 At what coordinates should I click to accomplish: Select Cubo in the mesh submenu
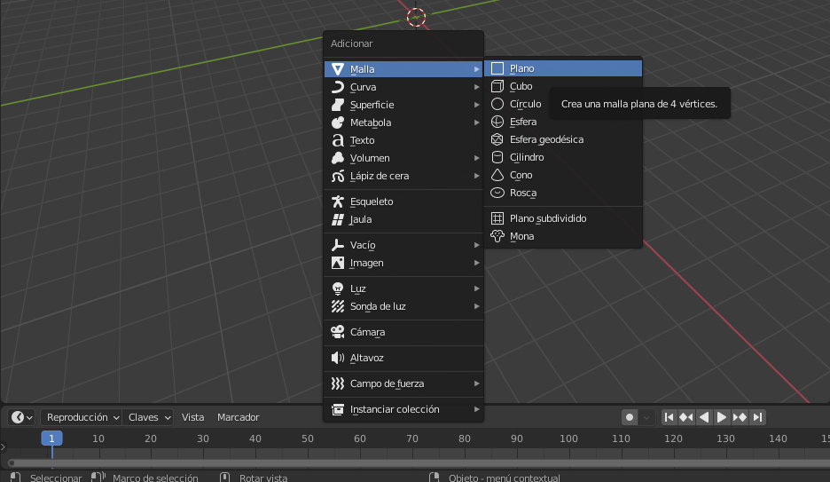click(521, 86)
